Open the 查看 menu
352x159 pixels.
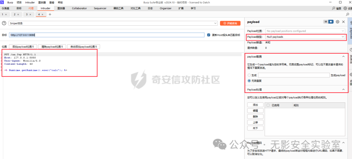click(51, 2)
